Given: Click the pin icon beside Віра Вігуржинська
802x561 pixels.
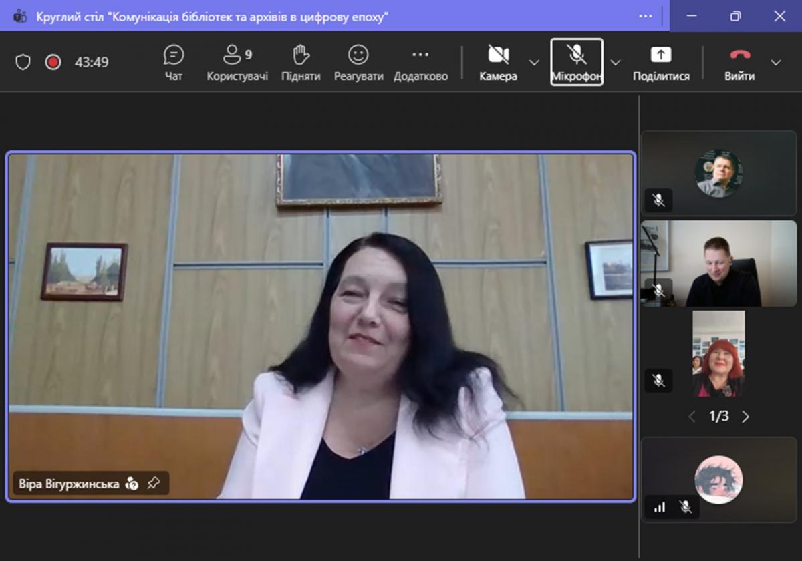Looking at the screenshot, I should pos(154,483).
